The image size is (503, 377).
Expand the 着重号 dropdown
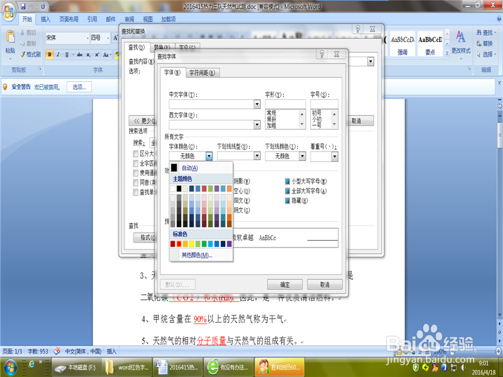point(335,155)
